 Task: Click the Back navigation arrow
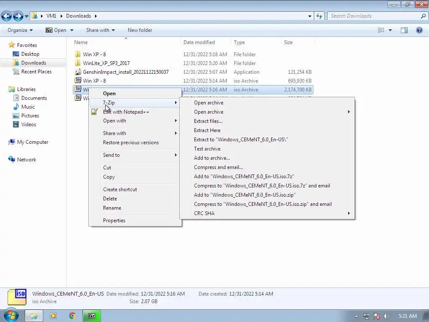[7, 16]
